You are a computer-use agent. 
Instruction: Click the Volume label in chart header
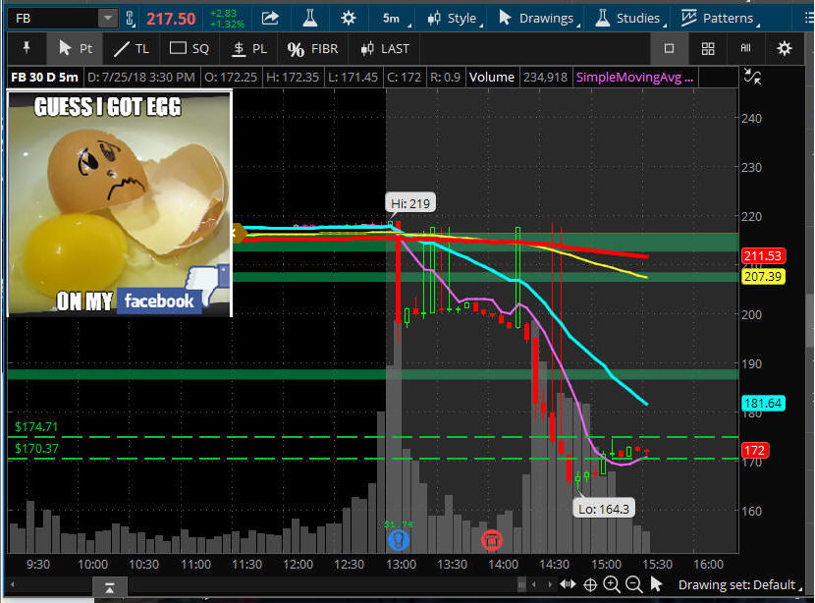click(x=492, y=78)
